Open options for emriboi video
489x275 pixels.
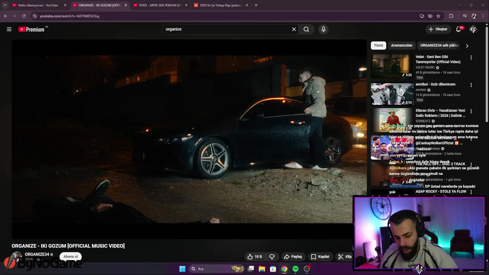coord(471,85)
